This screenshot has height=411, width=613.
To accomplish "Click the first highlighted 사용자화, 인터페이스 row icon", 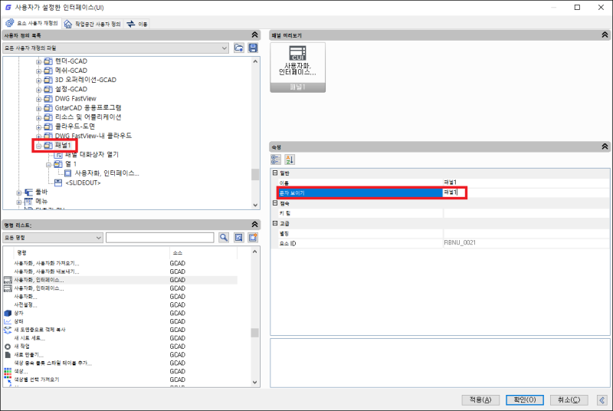I will (x=8, y=280).
